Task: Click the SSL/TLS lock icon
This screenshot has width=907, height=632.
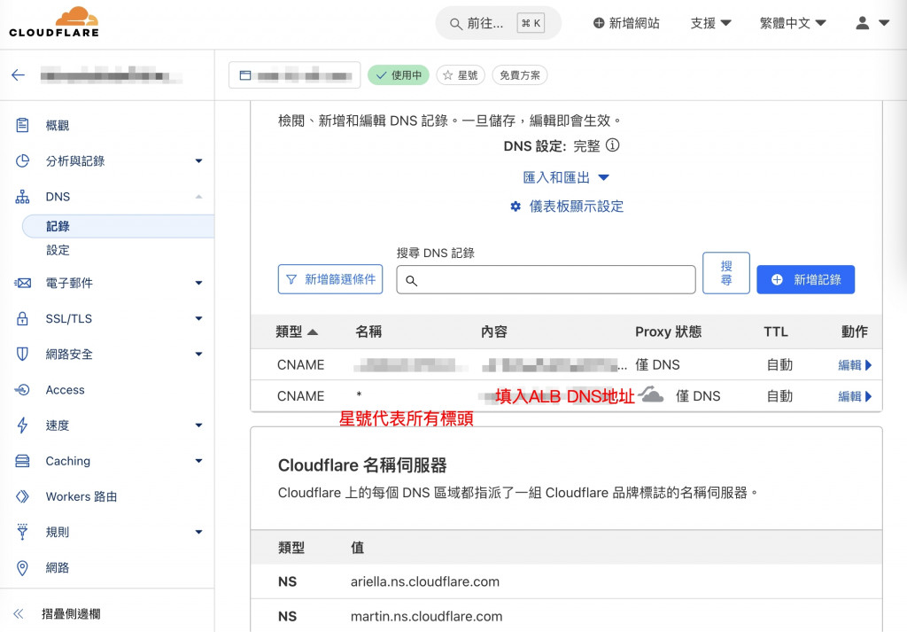Action: pyautogui.click(x=22, y=318)
